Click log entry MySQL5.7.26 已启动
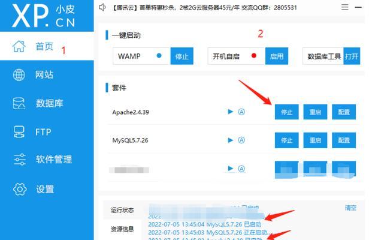The image size is (372, 240). 204,224
